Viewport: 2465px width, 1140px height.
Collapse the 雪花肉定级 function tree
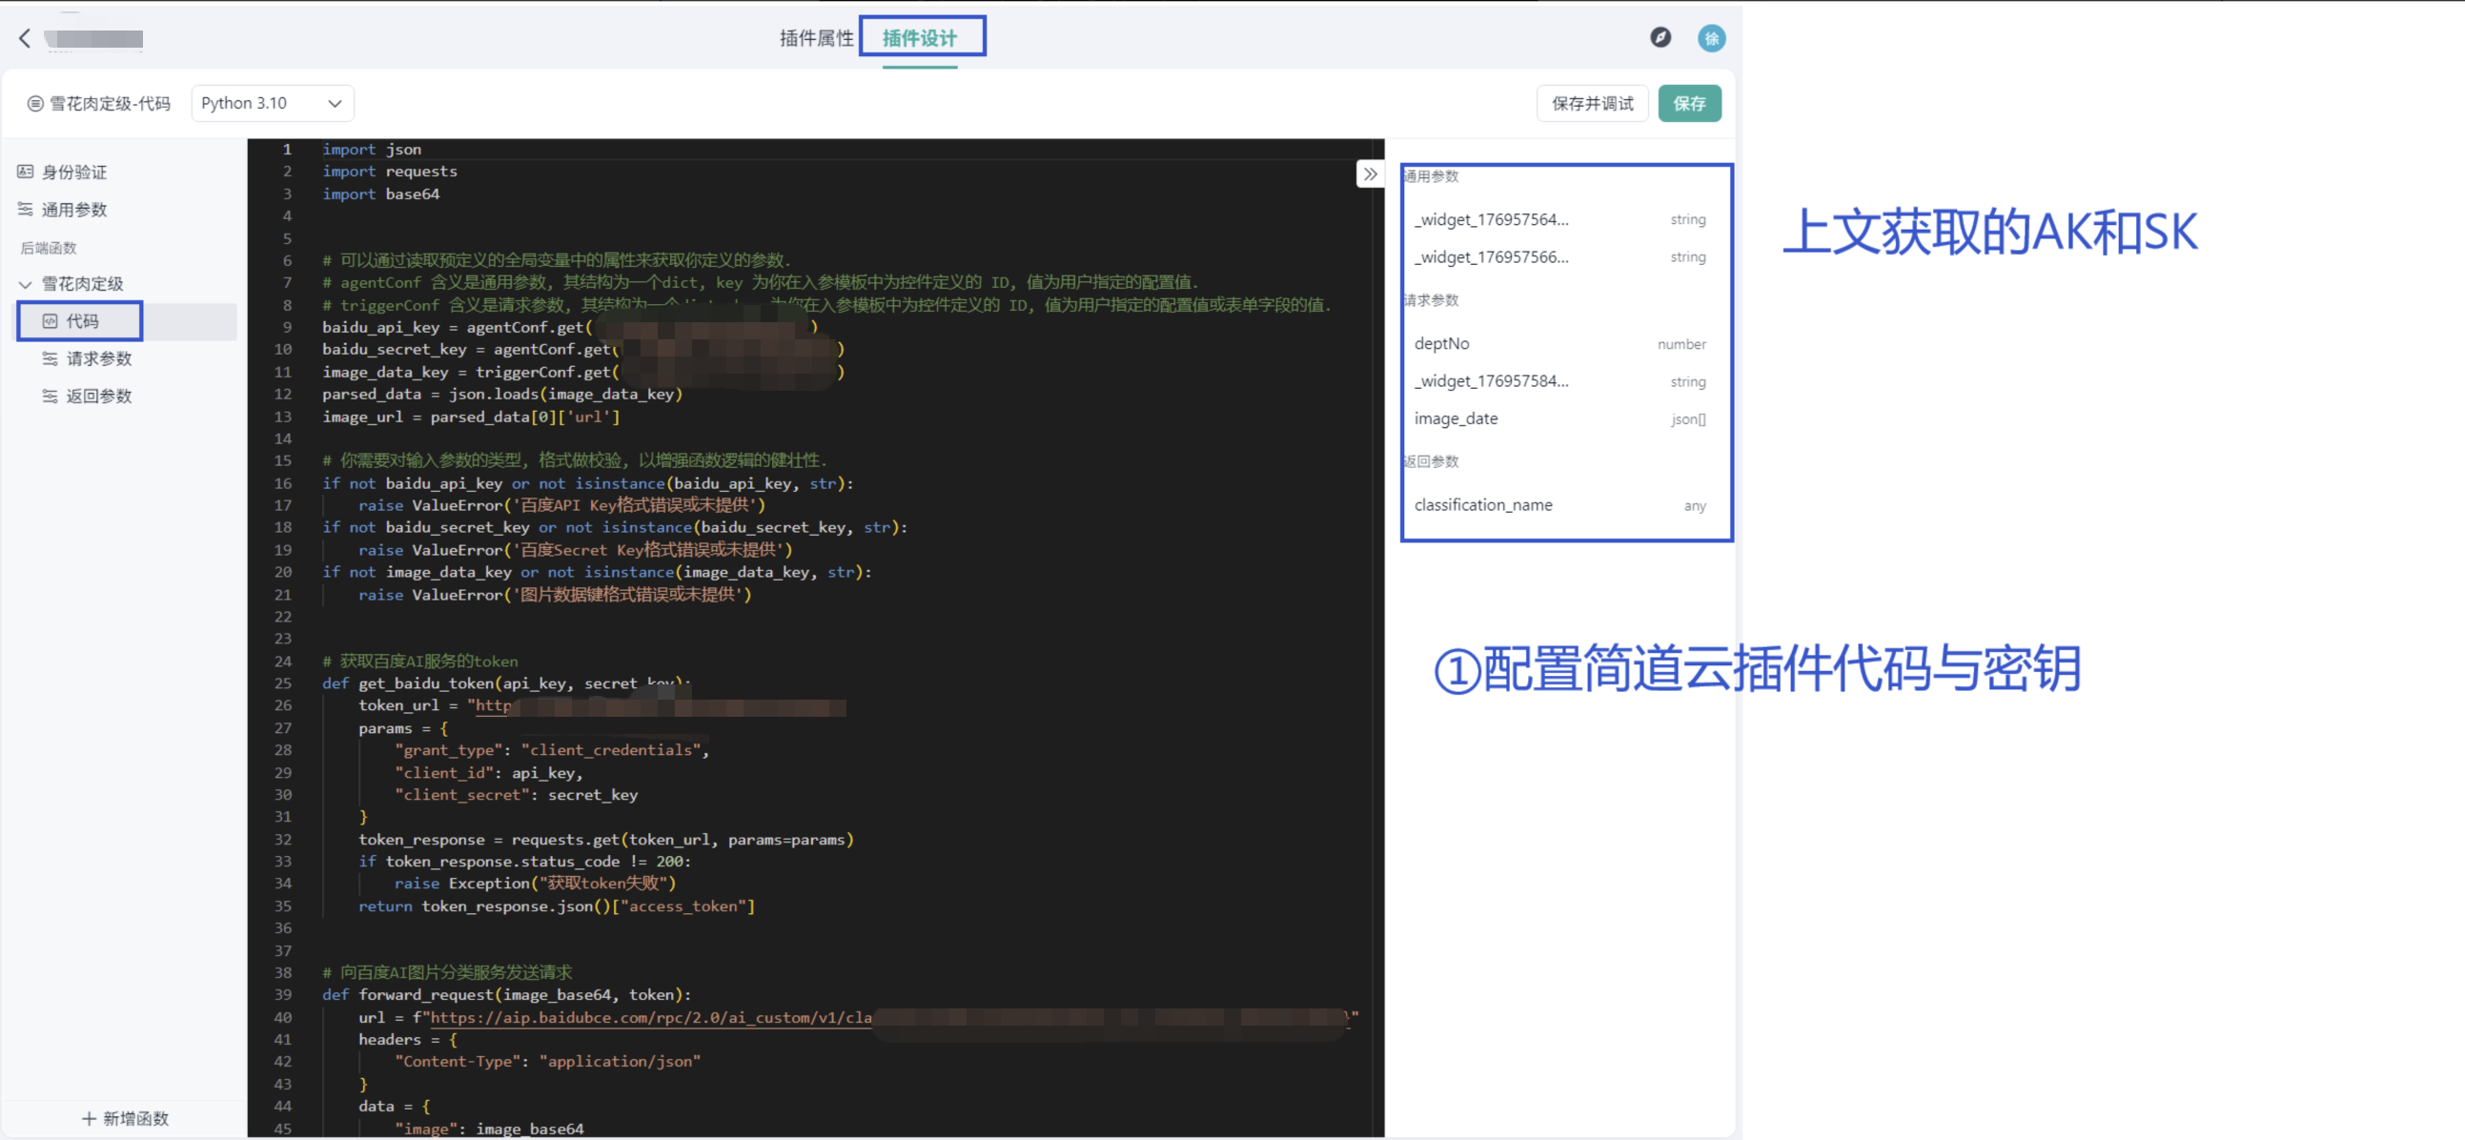(x=25, y=284)
